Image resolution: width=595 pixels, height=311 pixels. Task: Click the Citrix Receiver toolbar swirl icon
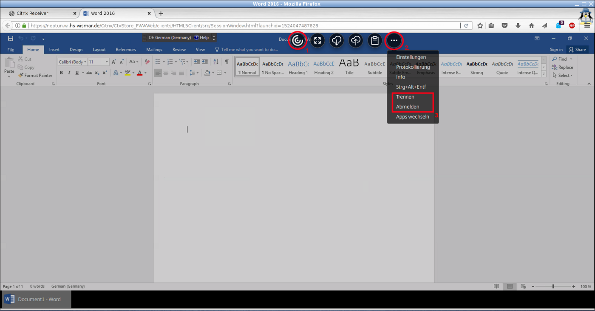click(x=298, y=40)
